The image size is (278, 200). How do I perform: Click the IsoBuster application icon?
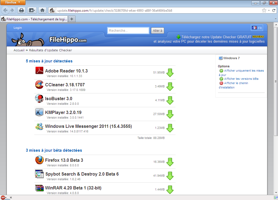(39, 99)
